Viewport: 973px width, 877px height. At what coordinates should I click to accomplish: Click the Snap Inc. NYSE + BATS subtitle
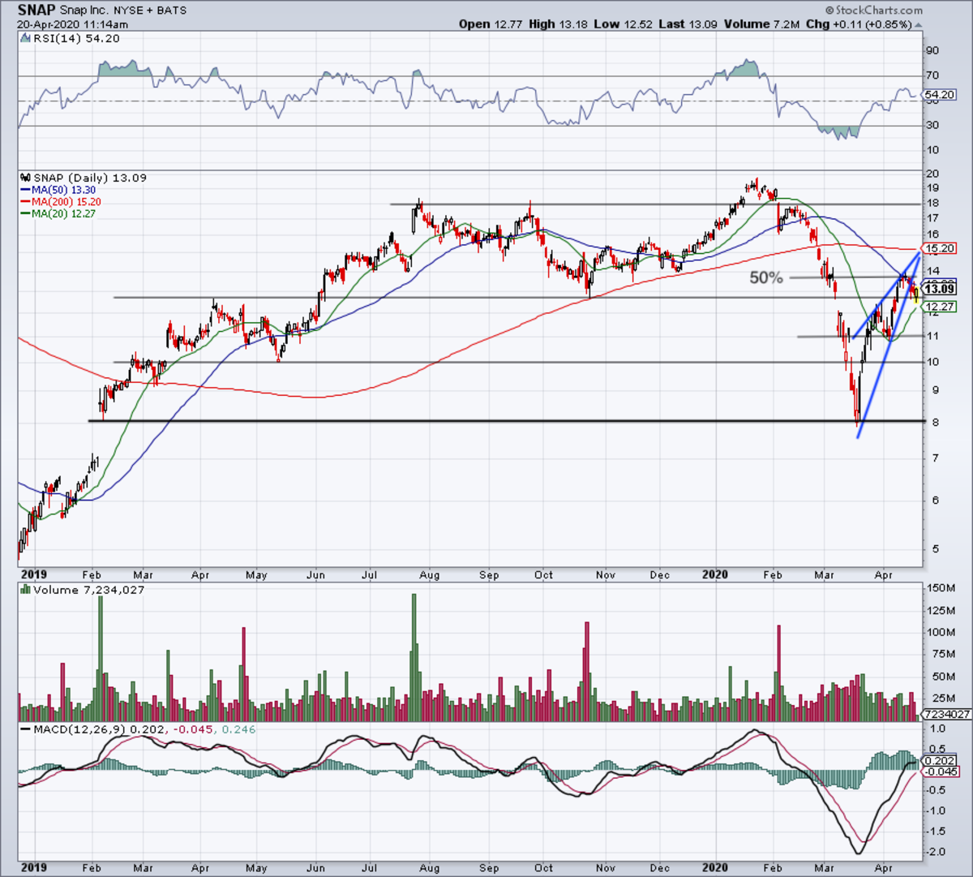click(124, 11)
